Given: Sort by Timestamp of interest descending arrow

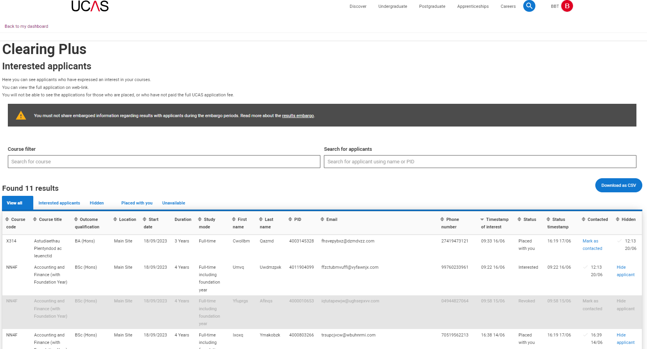Looking at the screenshot, I should [x=482, y=220].
